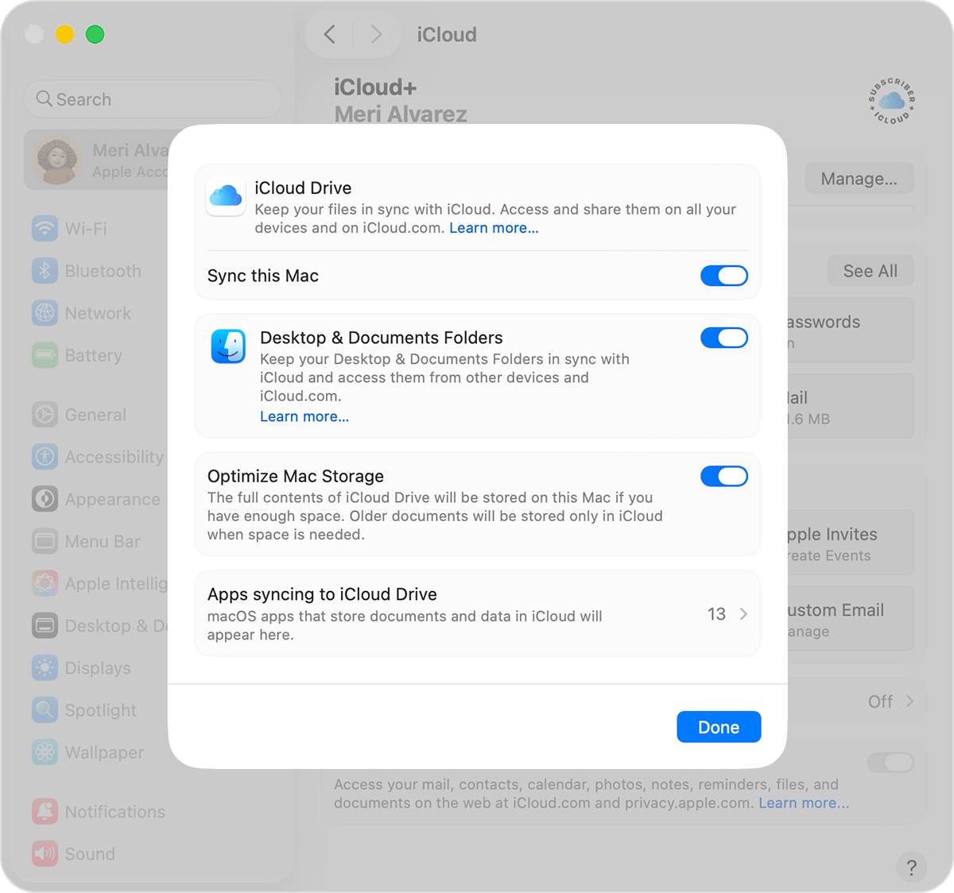Open the iCloud Drive Learn more link
The image size is (954, 893).
[x=493, y=228]
